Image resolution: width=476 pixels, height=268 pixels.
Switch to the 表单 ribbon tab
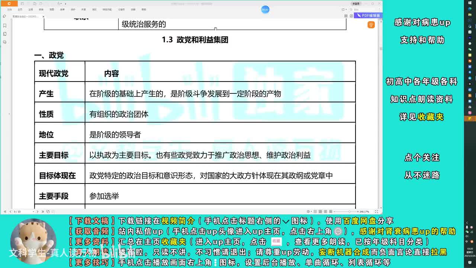click(x=62, y=9)
